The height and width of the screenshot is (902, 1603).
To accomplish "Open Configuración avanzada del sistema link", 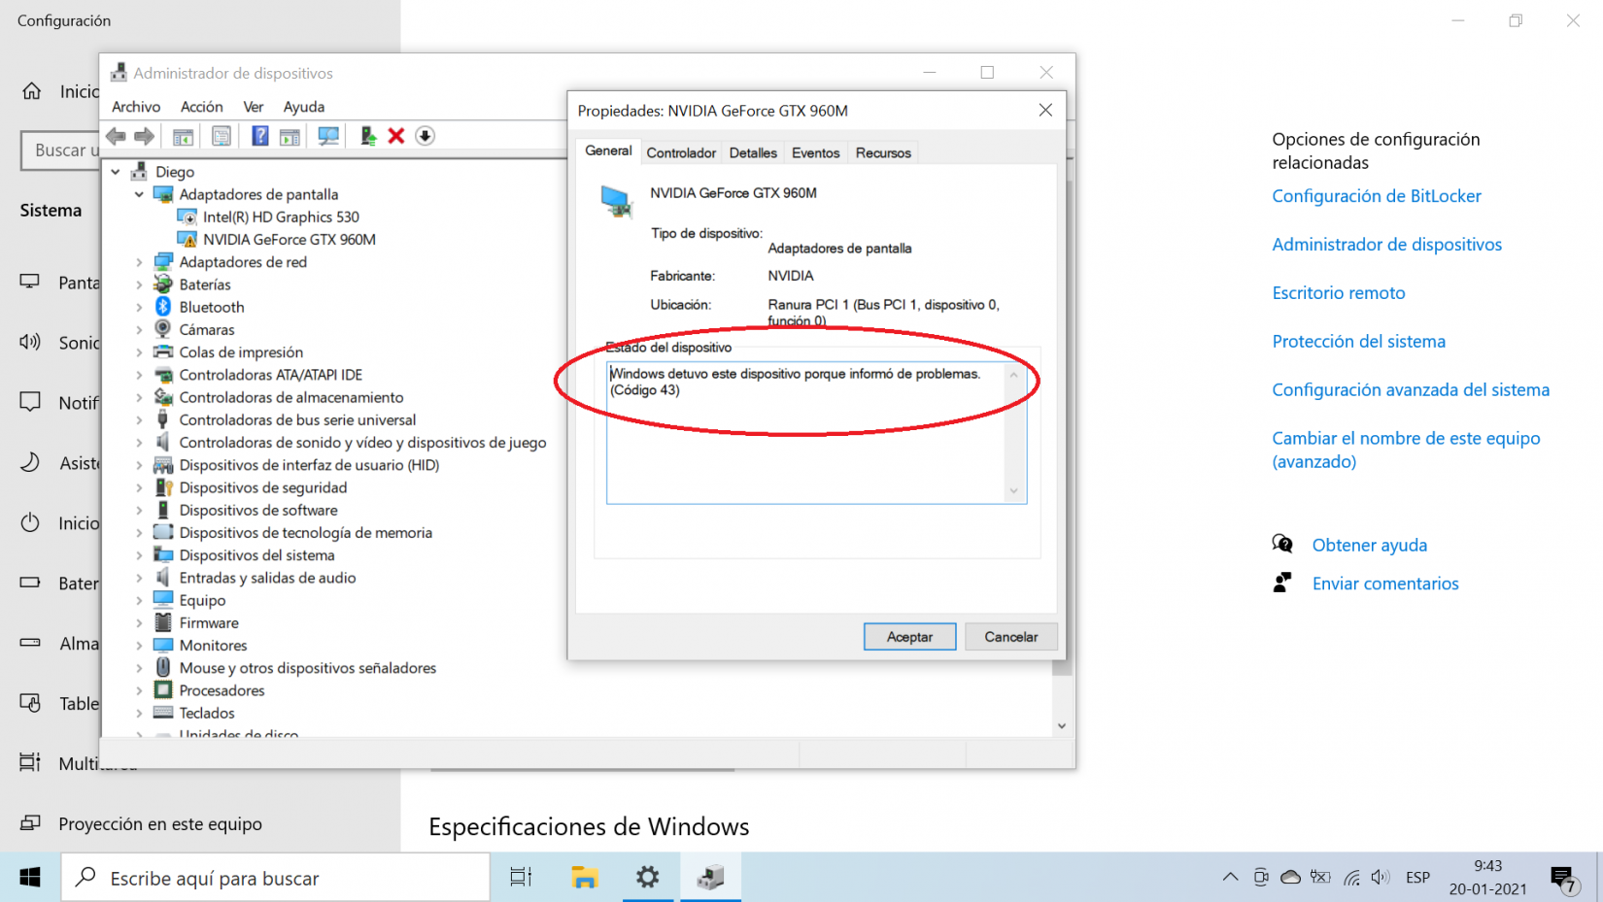I will coord(1411,390).
